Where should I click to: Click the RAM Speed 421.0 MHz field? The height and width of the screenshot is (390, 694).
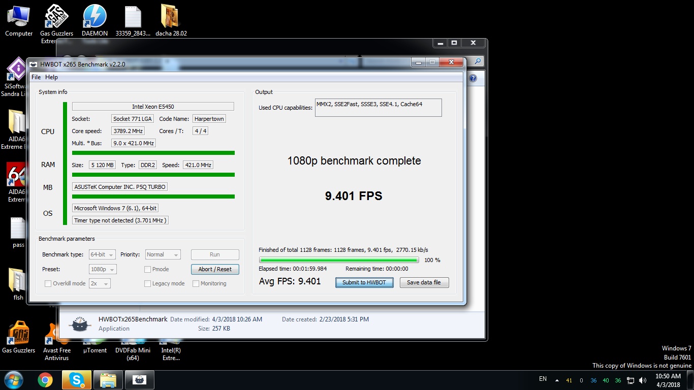[198, 165]
